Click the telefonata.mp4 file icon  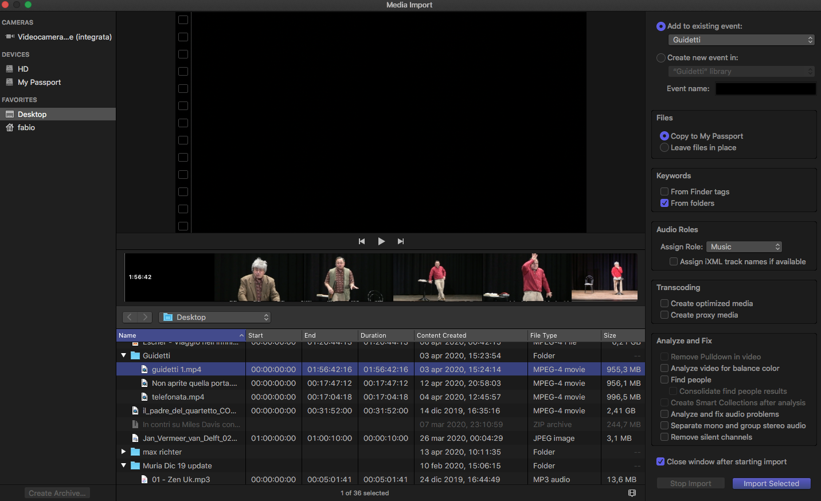[x=144, y=397]
